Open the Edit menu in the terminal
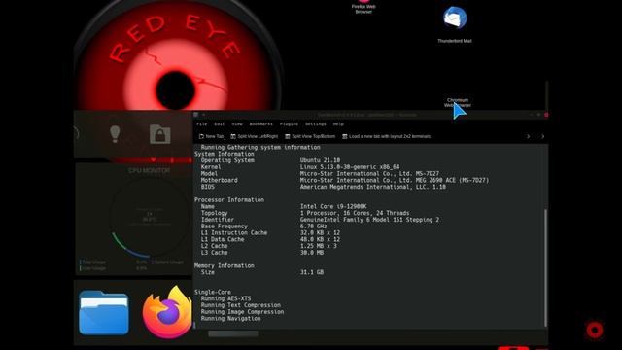The image size is (622, 350). coord(220,124)
